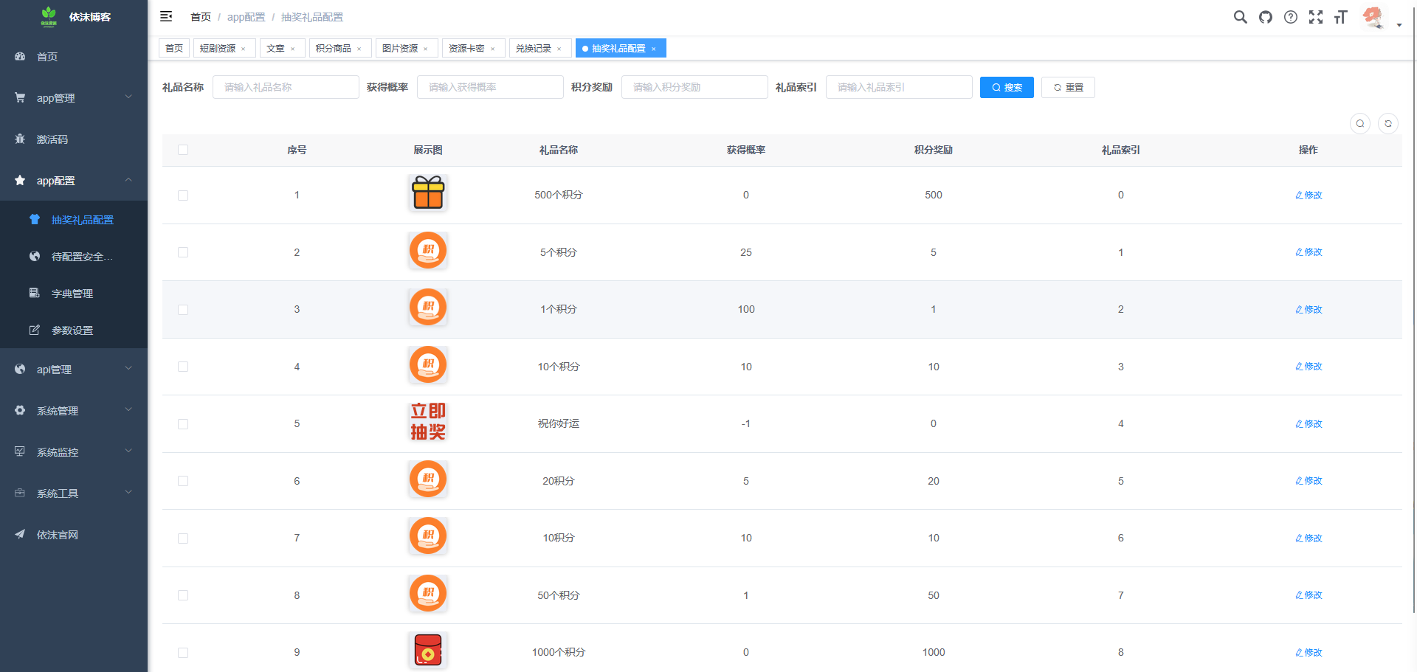Screen dimensions: 1417x672
Task: Check the row for 500个积分
Action: [183, 195]
